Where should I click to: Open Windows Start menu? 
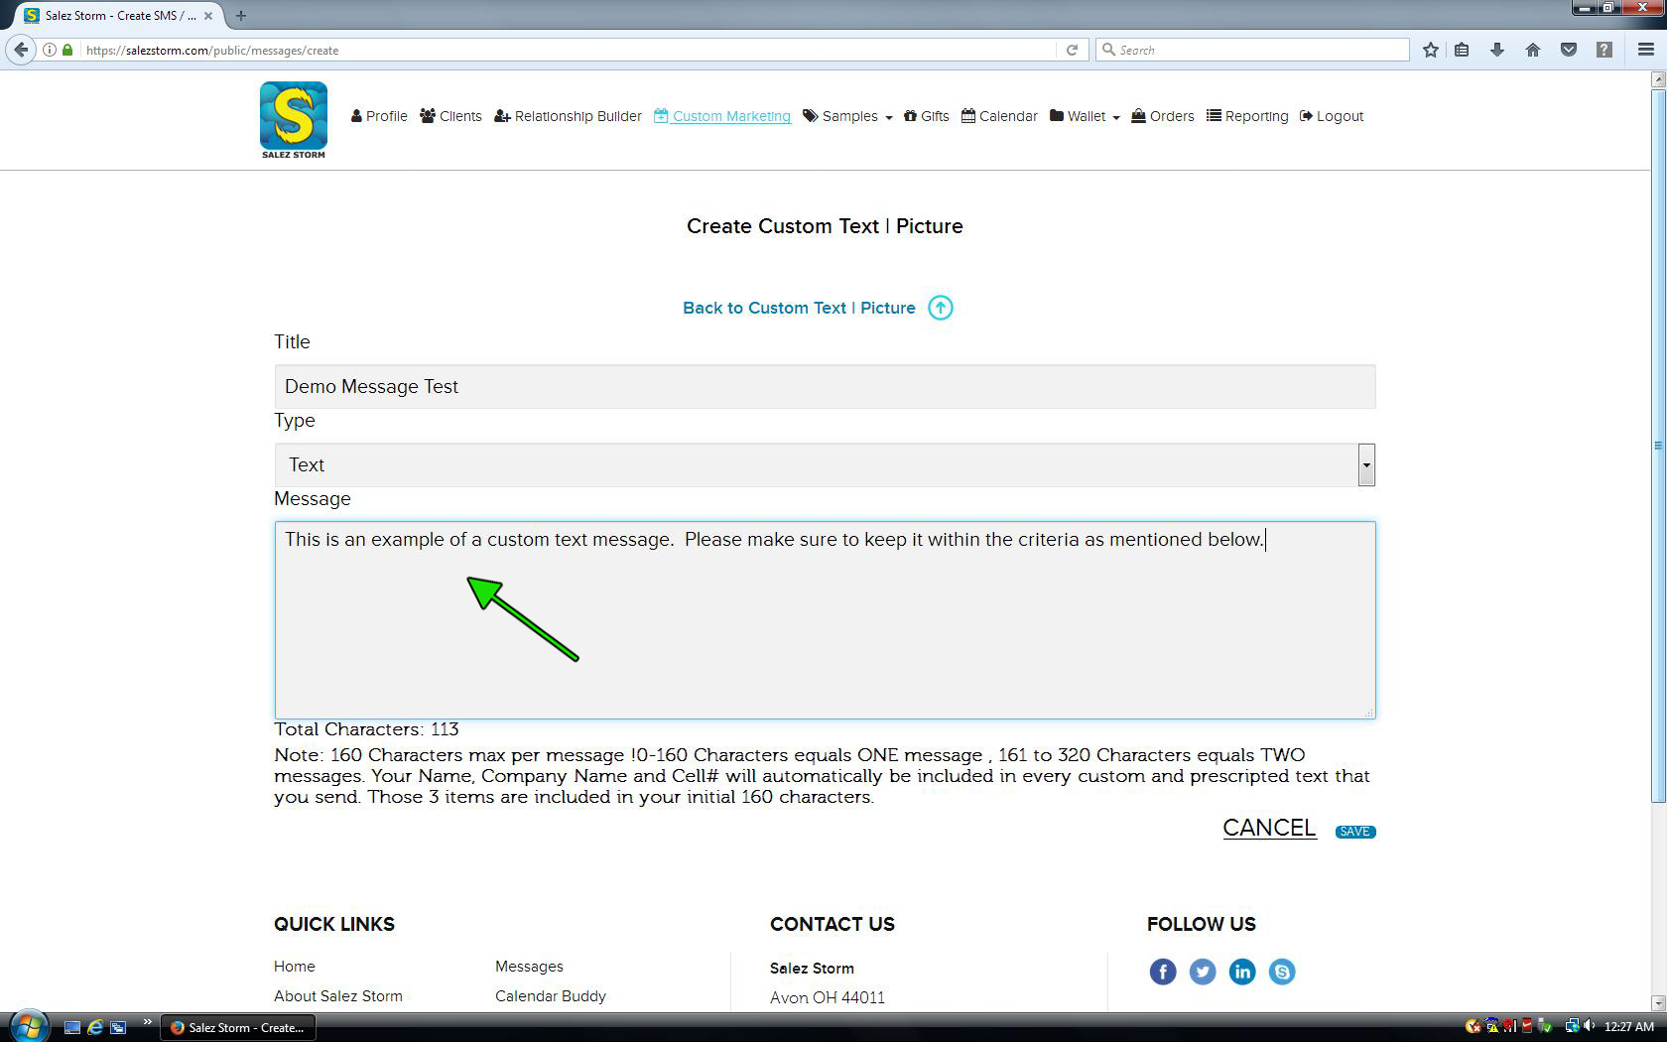click(28, 1026)
